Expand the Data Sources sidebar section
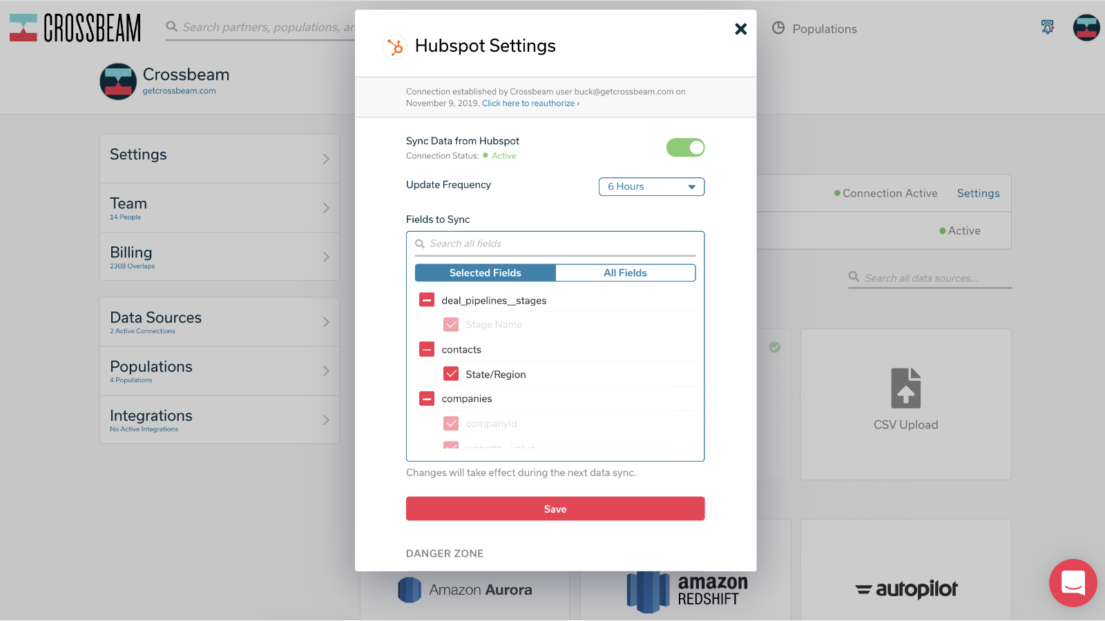 (220, 322)
